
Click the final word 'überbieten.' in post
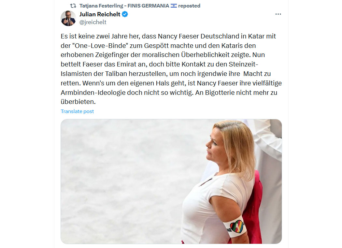pyautogui.click(x=78, y=102)
